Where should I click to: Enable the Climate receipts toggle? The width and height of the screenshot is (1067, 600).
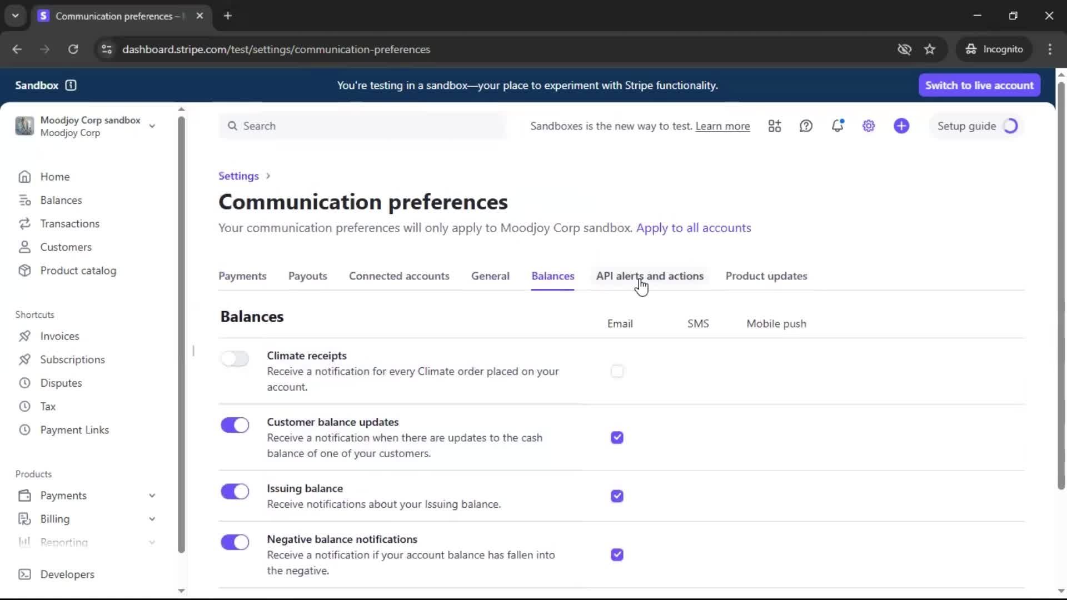pyautogui.click(x=235, y=359)
